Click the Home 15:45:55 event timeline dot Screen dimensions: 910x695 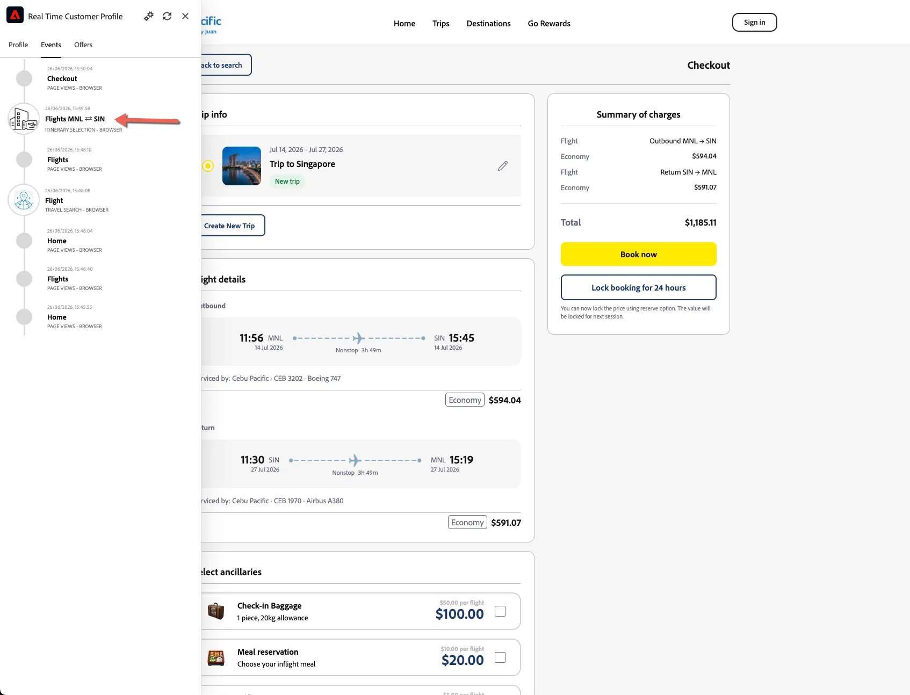pos(24,317)
